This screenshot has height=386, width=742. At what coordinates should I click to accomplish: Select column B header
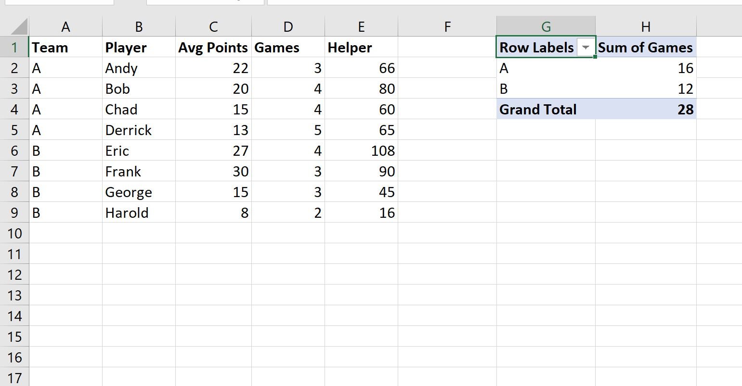[139, 27]
